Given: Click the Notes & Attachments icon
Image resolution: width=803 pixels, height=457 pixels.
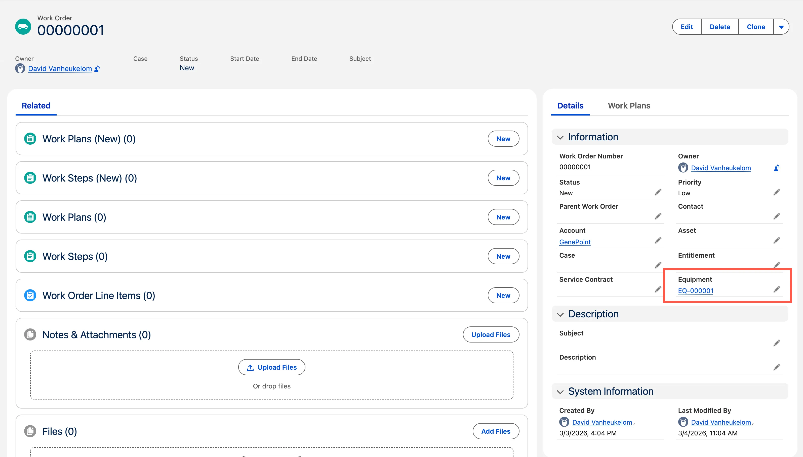Looking at the screenshot, I should coord(30,334).
